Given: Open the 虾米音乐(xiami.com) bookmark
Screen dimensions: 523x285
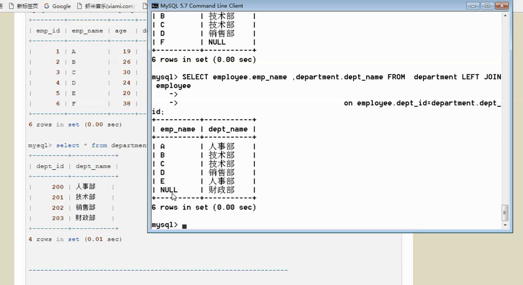Looking at the screenshot, I should pyautogui.click(x=106, y=6).
